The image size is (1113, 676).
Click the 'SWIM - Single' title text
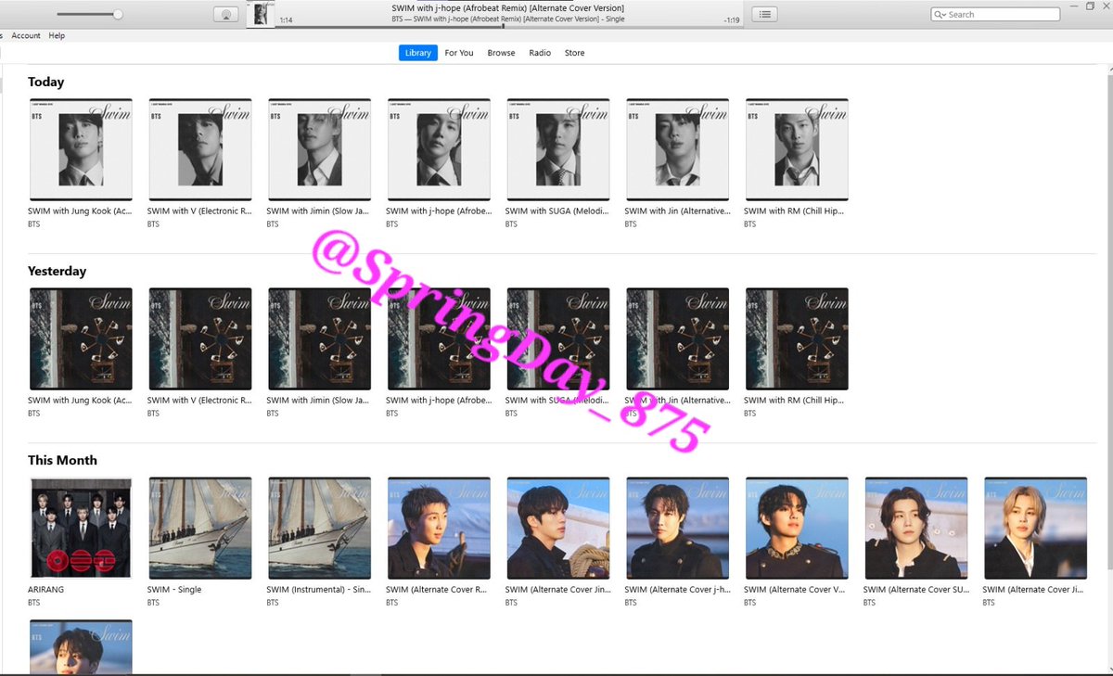click(174, 590)
